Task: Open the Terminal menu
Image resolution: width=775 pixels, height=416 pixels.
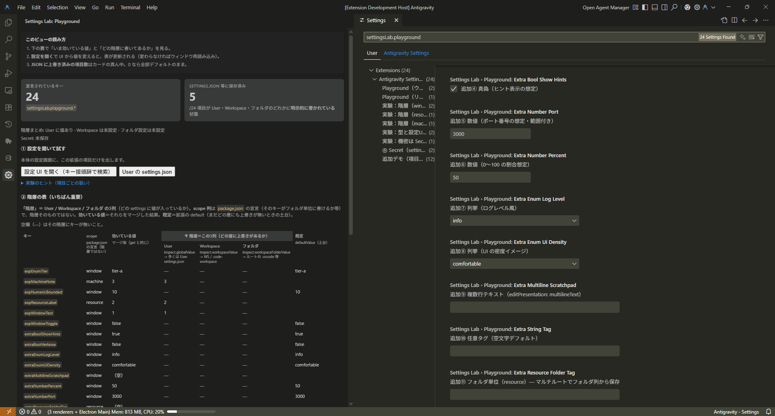Action: 130,7
